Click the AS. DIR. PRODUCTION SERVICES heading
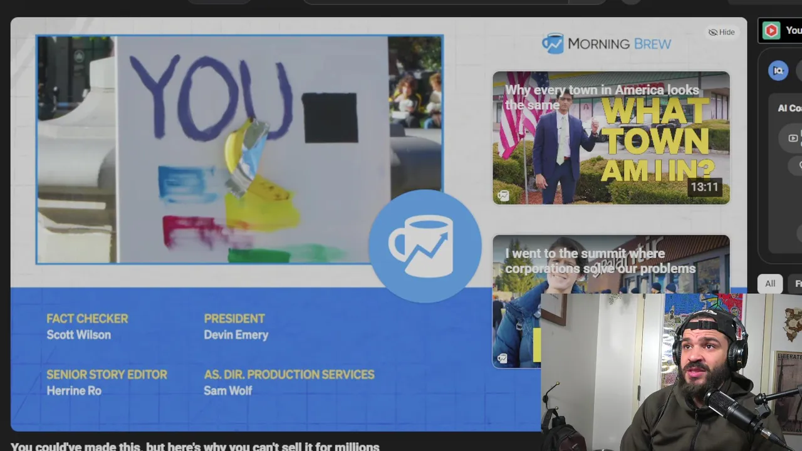Screen dimensions: 802x451 coord(289,375)
